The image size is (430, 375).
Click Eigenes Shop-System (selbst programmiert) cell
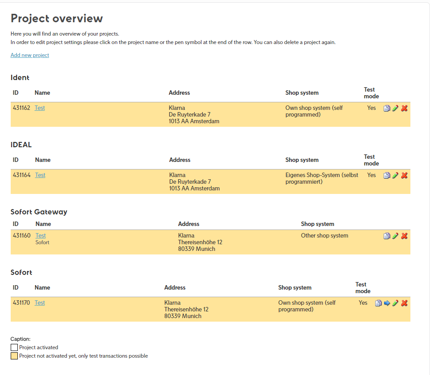pyautogui.click(x=322, y=178)
